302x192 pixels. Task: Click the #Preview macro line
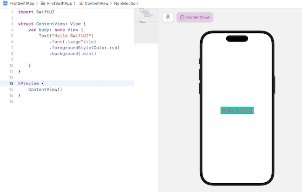point(31,84)
